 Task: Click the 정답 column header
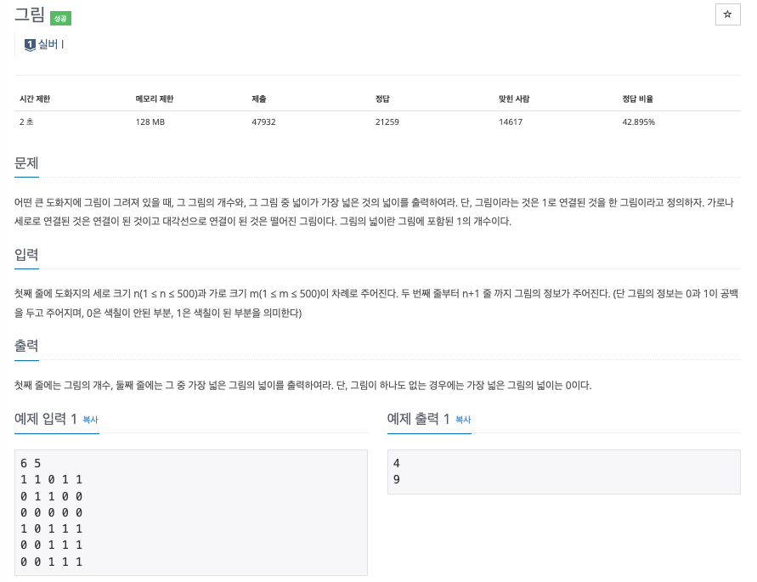382,99
